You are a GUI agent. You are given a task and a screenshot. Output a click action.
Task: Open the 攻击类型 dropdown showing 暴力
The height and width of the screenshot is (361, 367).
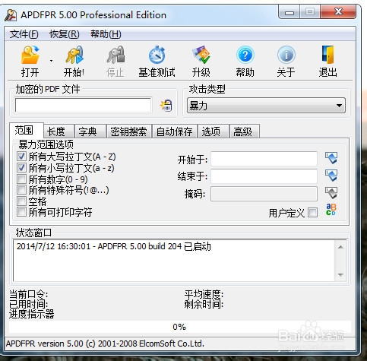[x=266, y=106]
